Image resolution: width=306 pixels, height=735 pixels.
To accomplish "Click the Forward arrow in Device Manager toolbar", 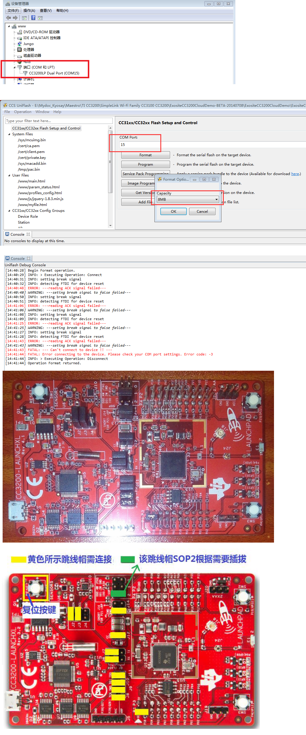I will (x=15, y=18).
